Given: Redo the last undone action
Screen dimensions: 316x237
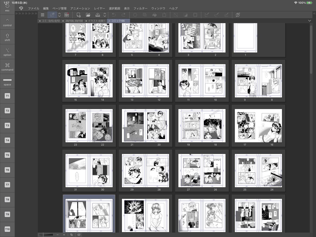Looking at the screenshot, I should [x=123, y=15].
